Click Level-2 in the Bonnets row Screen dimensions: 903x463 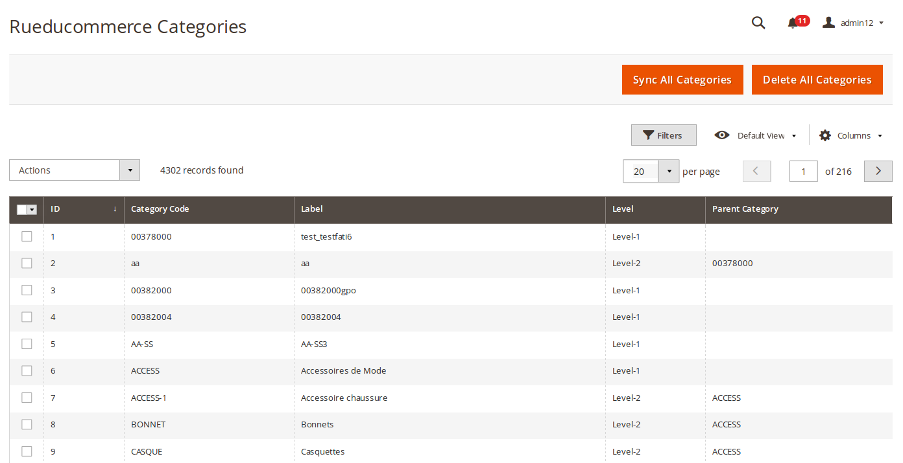tap(626, 425)
